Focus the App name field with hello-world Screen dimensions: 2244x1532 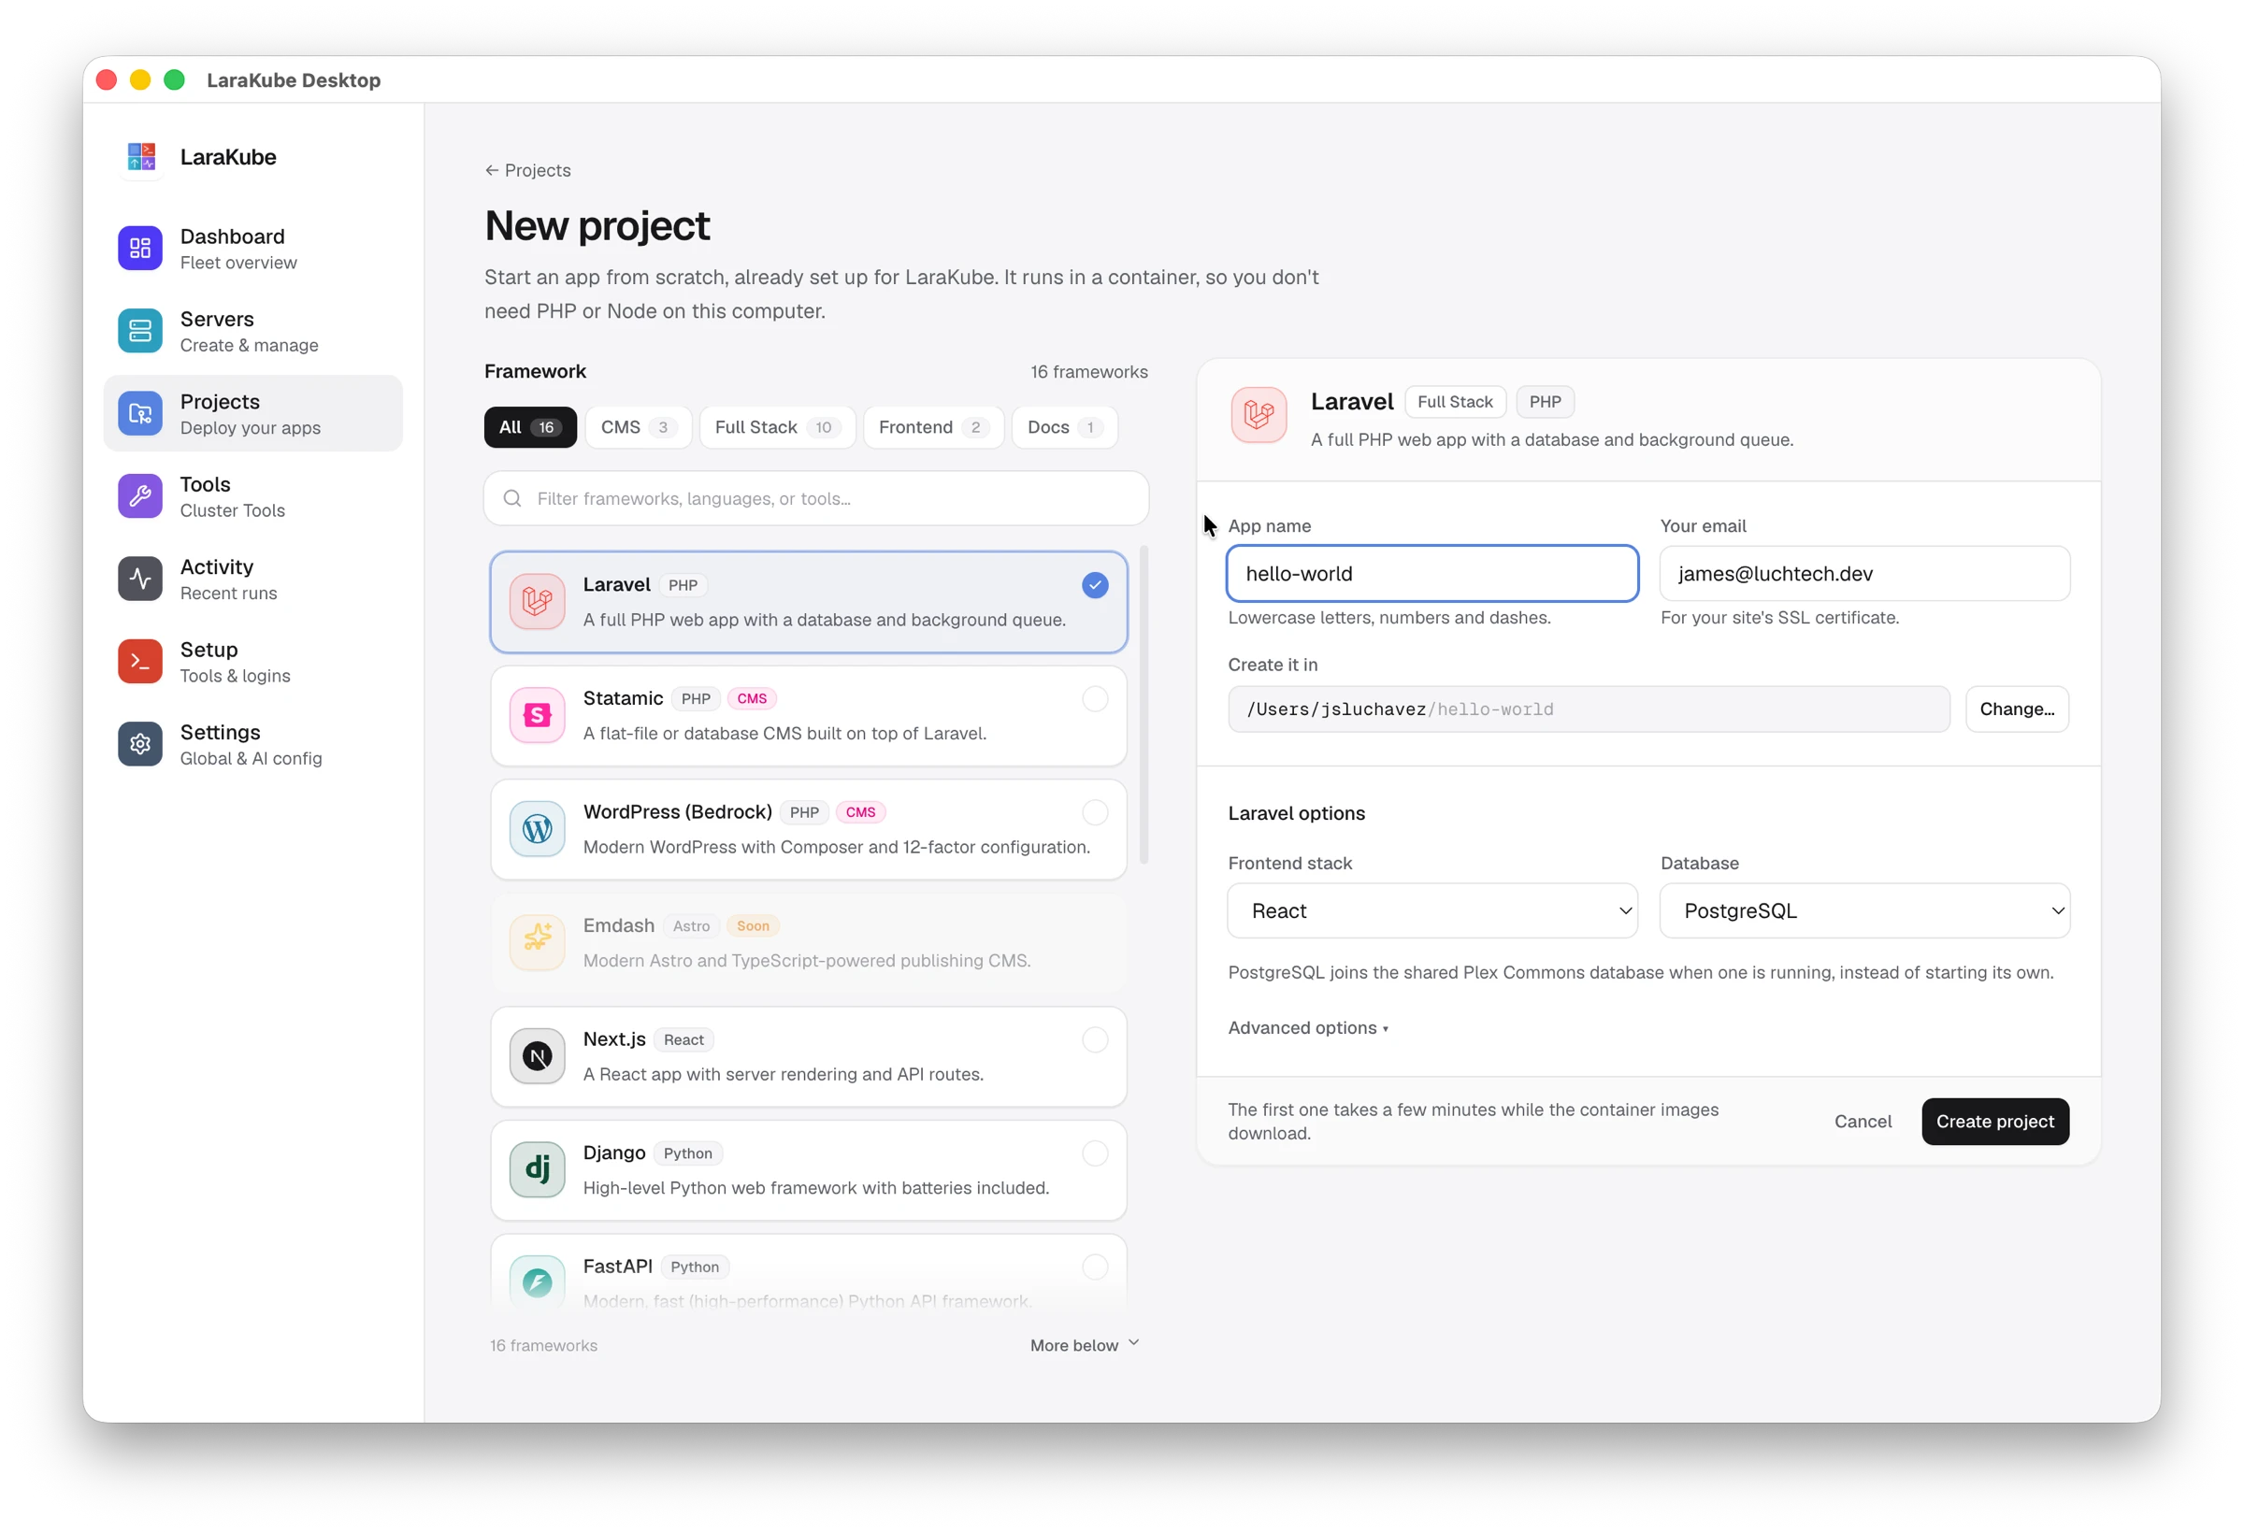pos(1433,573)
